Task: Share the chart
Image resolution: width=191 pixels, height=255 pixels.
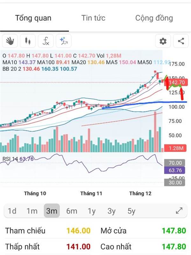Action: point(181,41)
